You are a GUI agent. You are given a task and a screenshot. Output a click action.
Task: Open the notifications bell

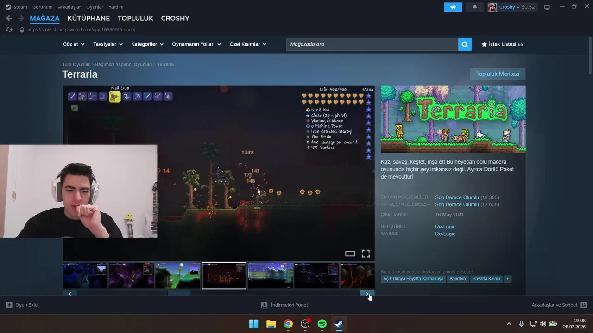475,7
